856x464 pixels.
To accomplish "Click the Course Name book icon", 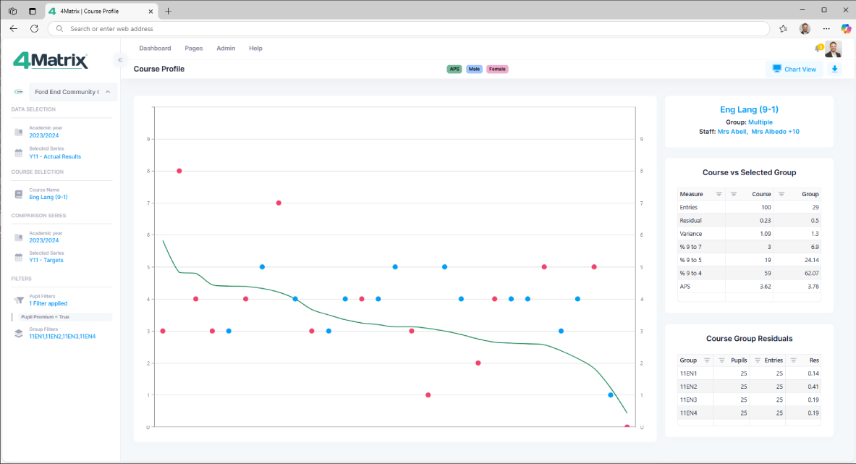I will (19, 194).
